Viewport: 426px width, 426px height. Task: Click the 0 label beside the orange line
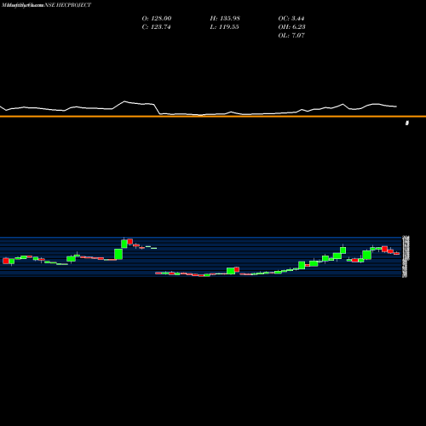[x=407, y=123]
